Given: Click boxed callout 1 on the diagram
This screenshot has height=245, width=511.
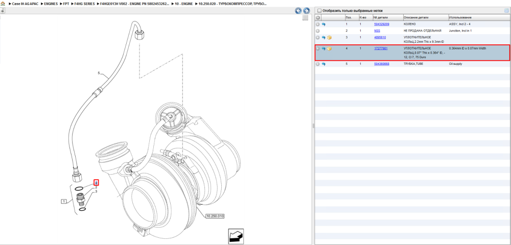Looking at the screenshot, I should tap(64, 202).
